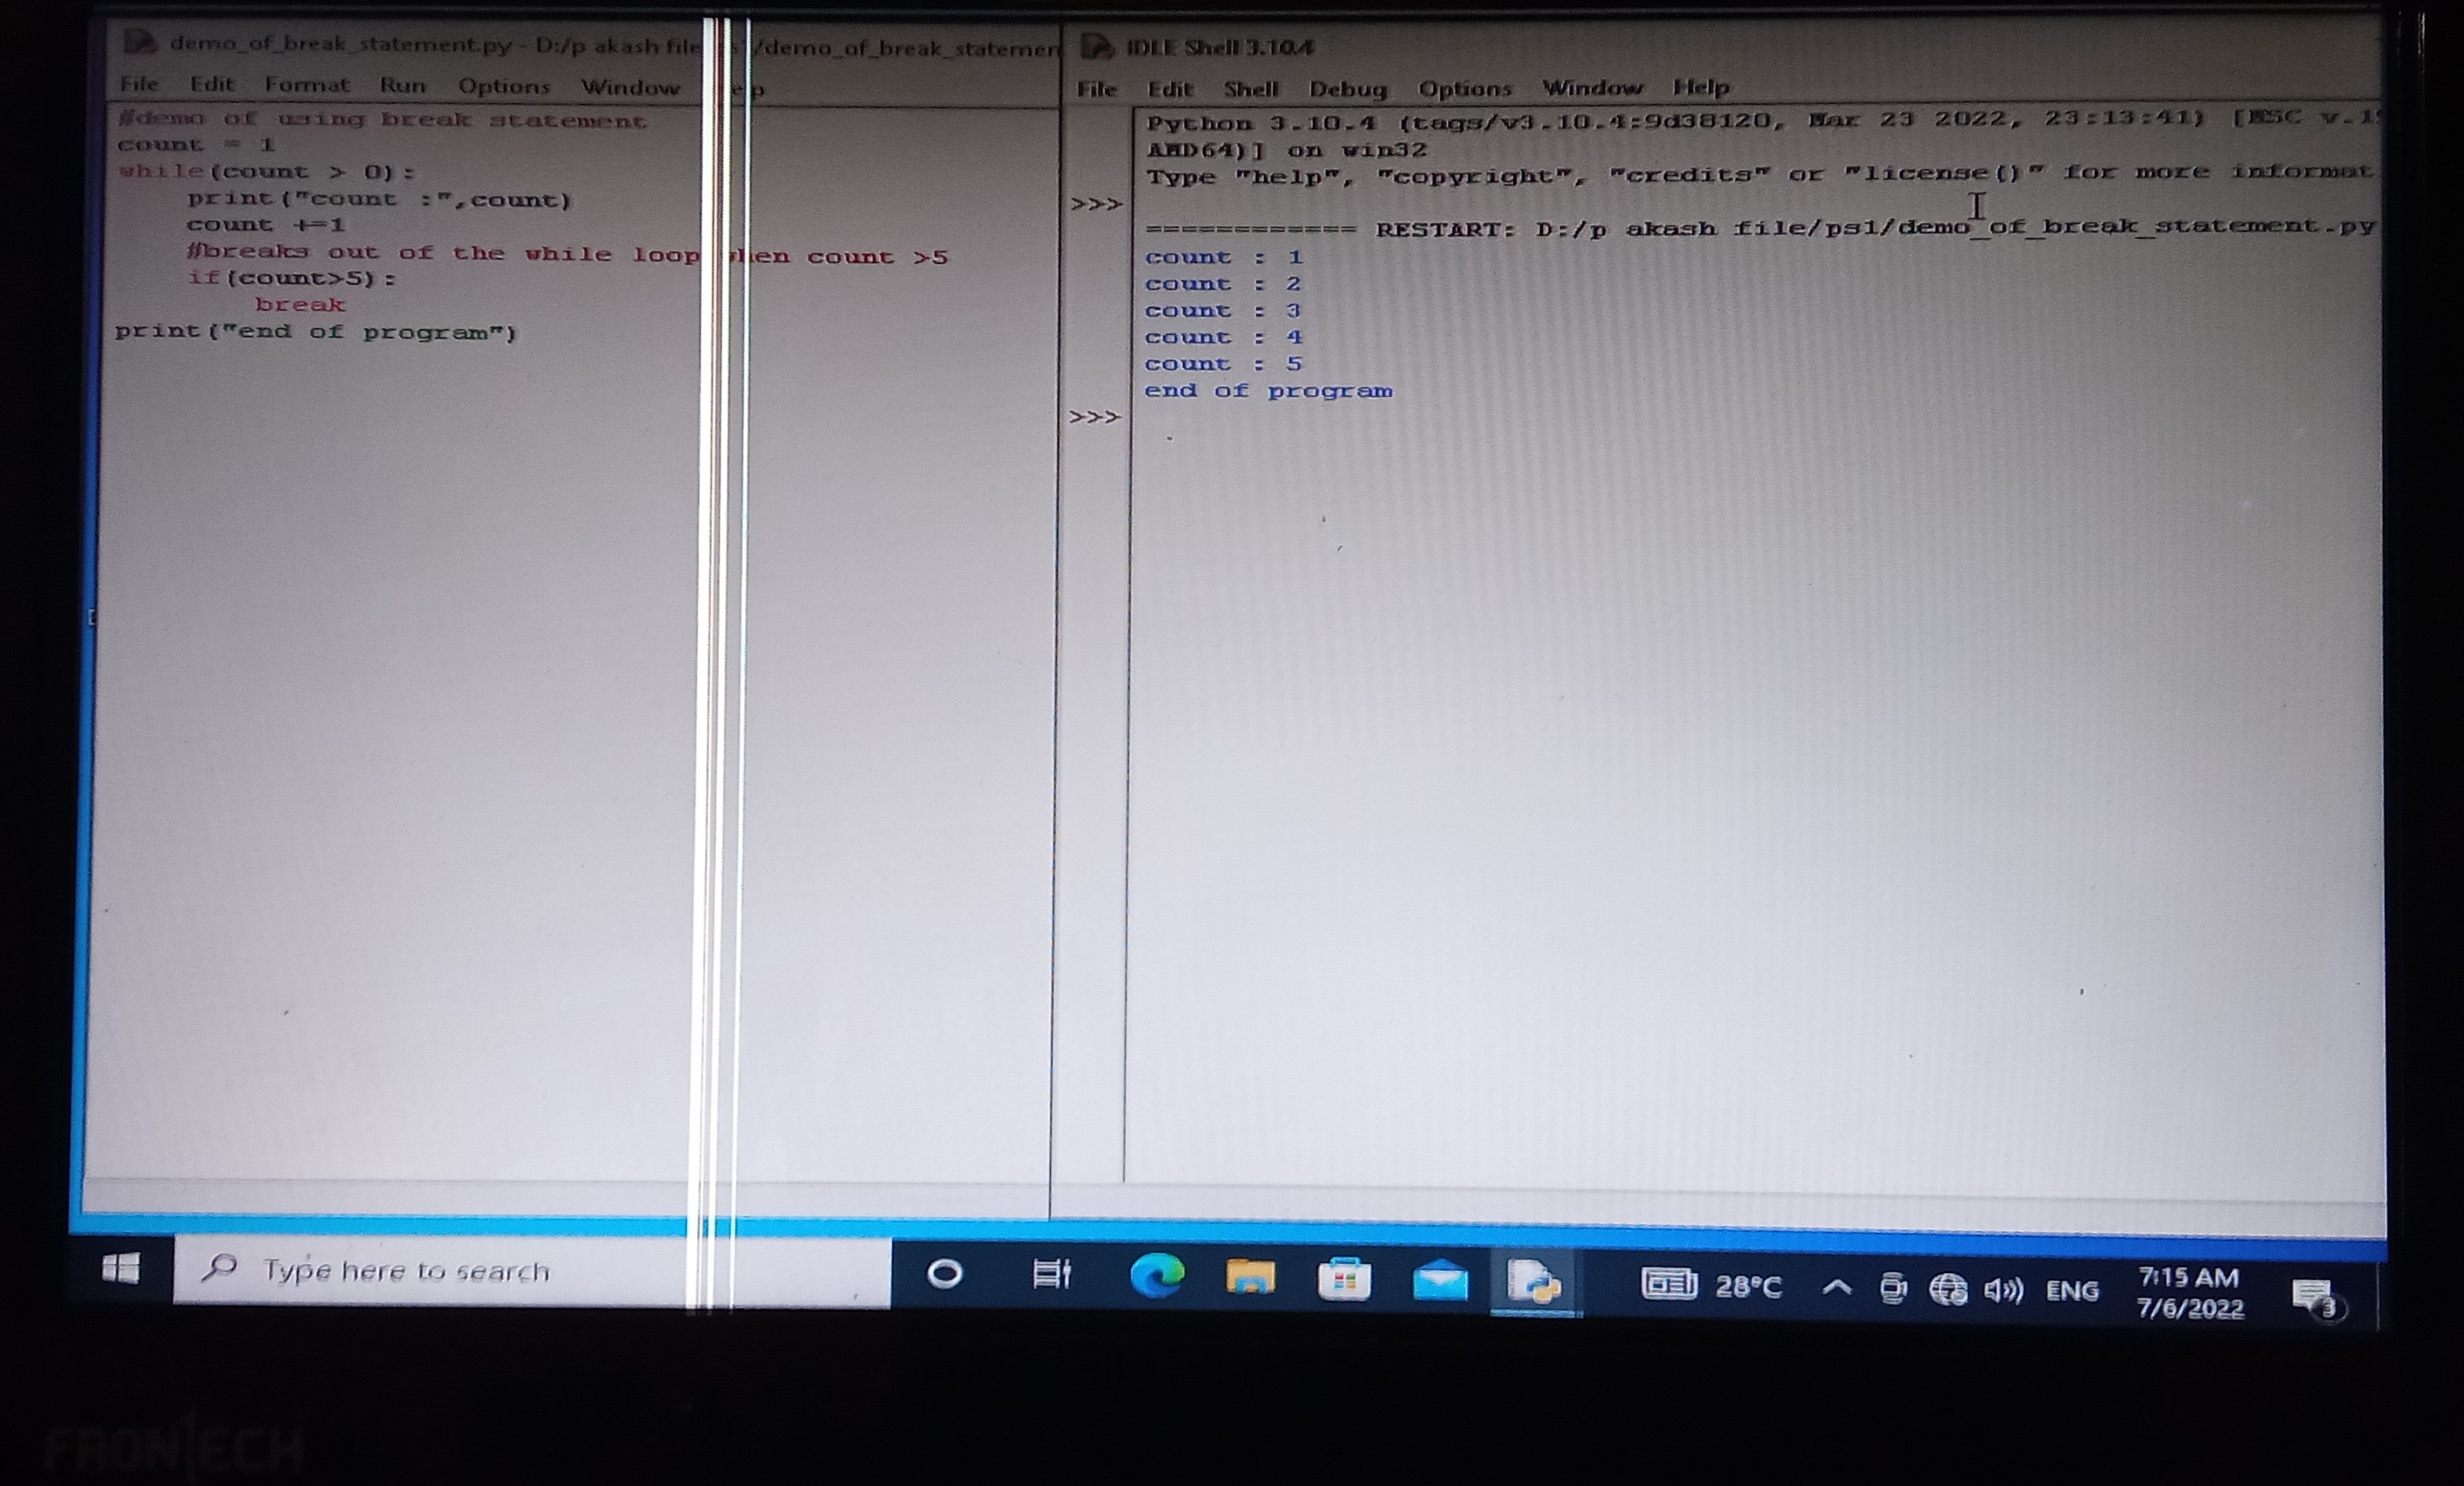The width and height of the screenshot is (2464, 1486).
Task: Open the clock showing 7:15 AM
Action: (2189, 1292)
